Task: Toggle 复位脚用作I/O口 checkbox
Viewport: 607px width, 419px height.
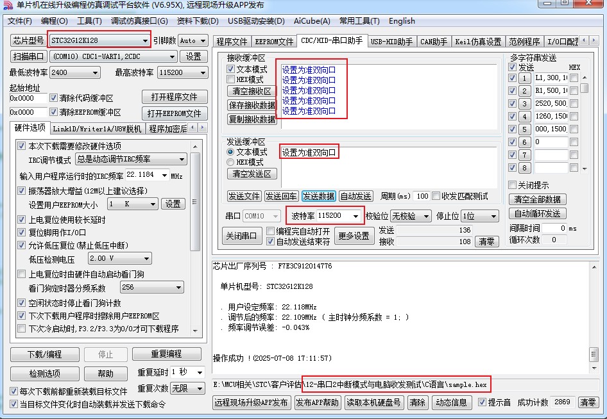Action: pyautogui.click(x=22, y=233)
